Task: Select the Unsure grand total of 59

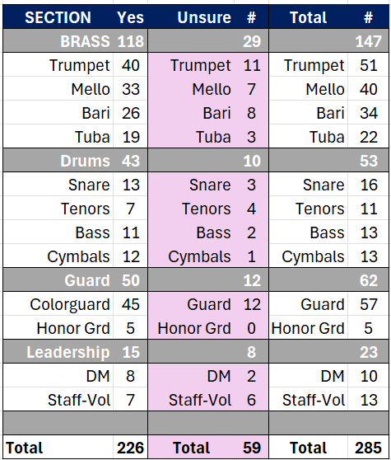Action: (251, 448)
